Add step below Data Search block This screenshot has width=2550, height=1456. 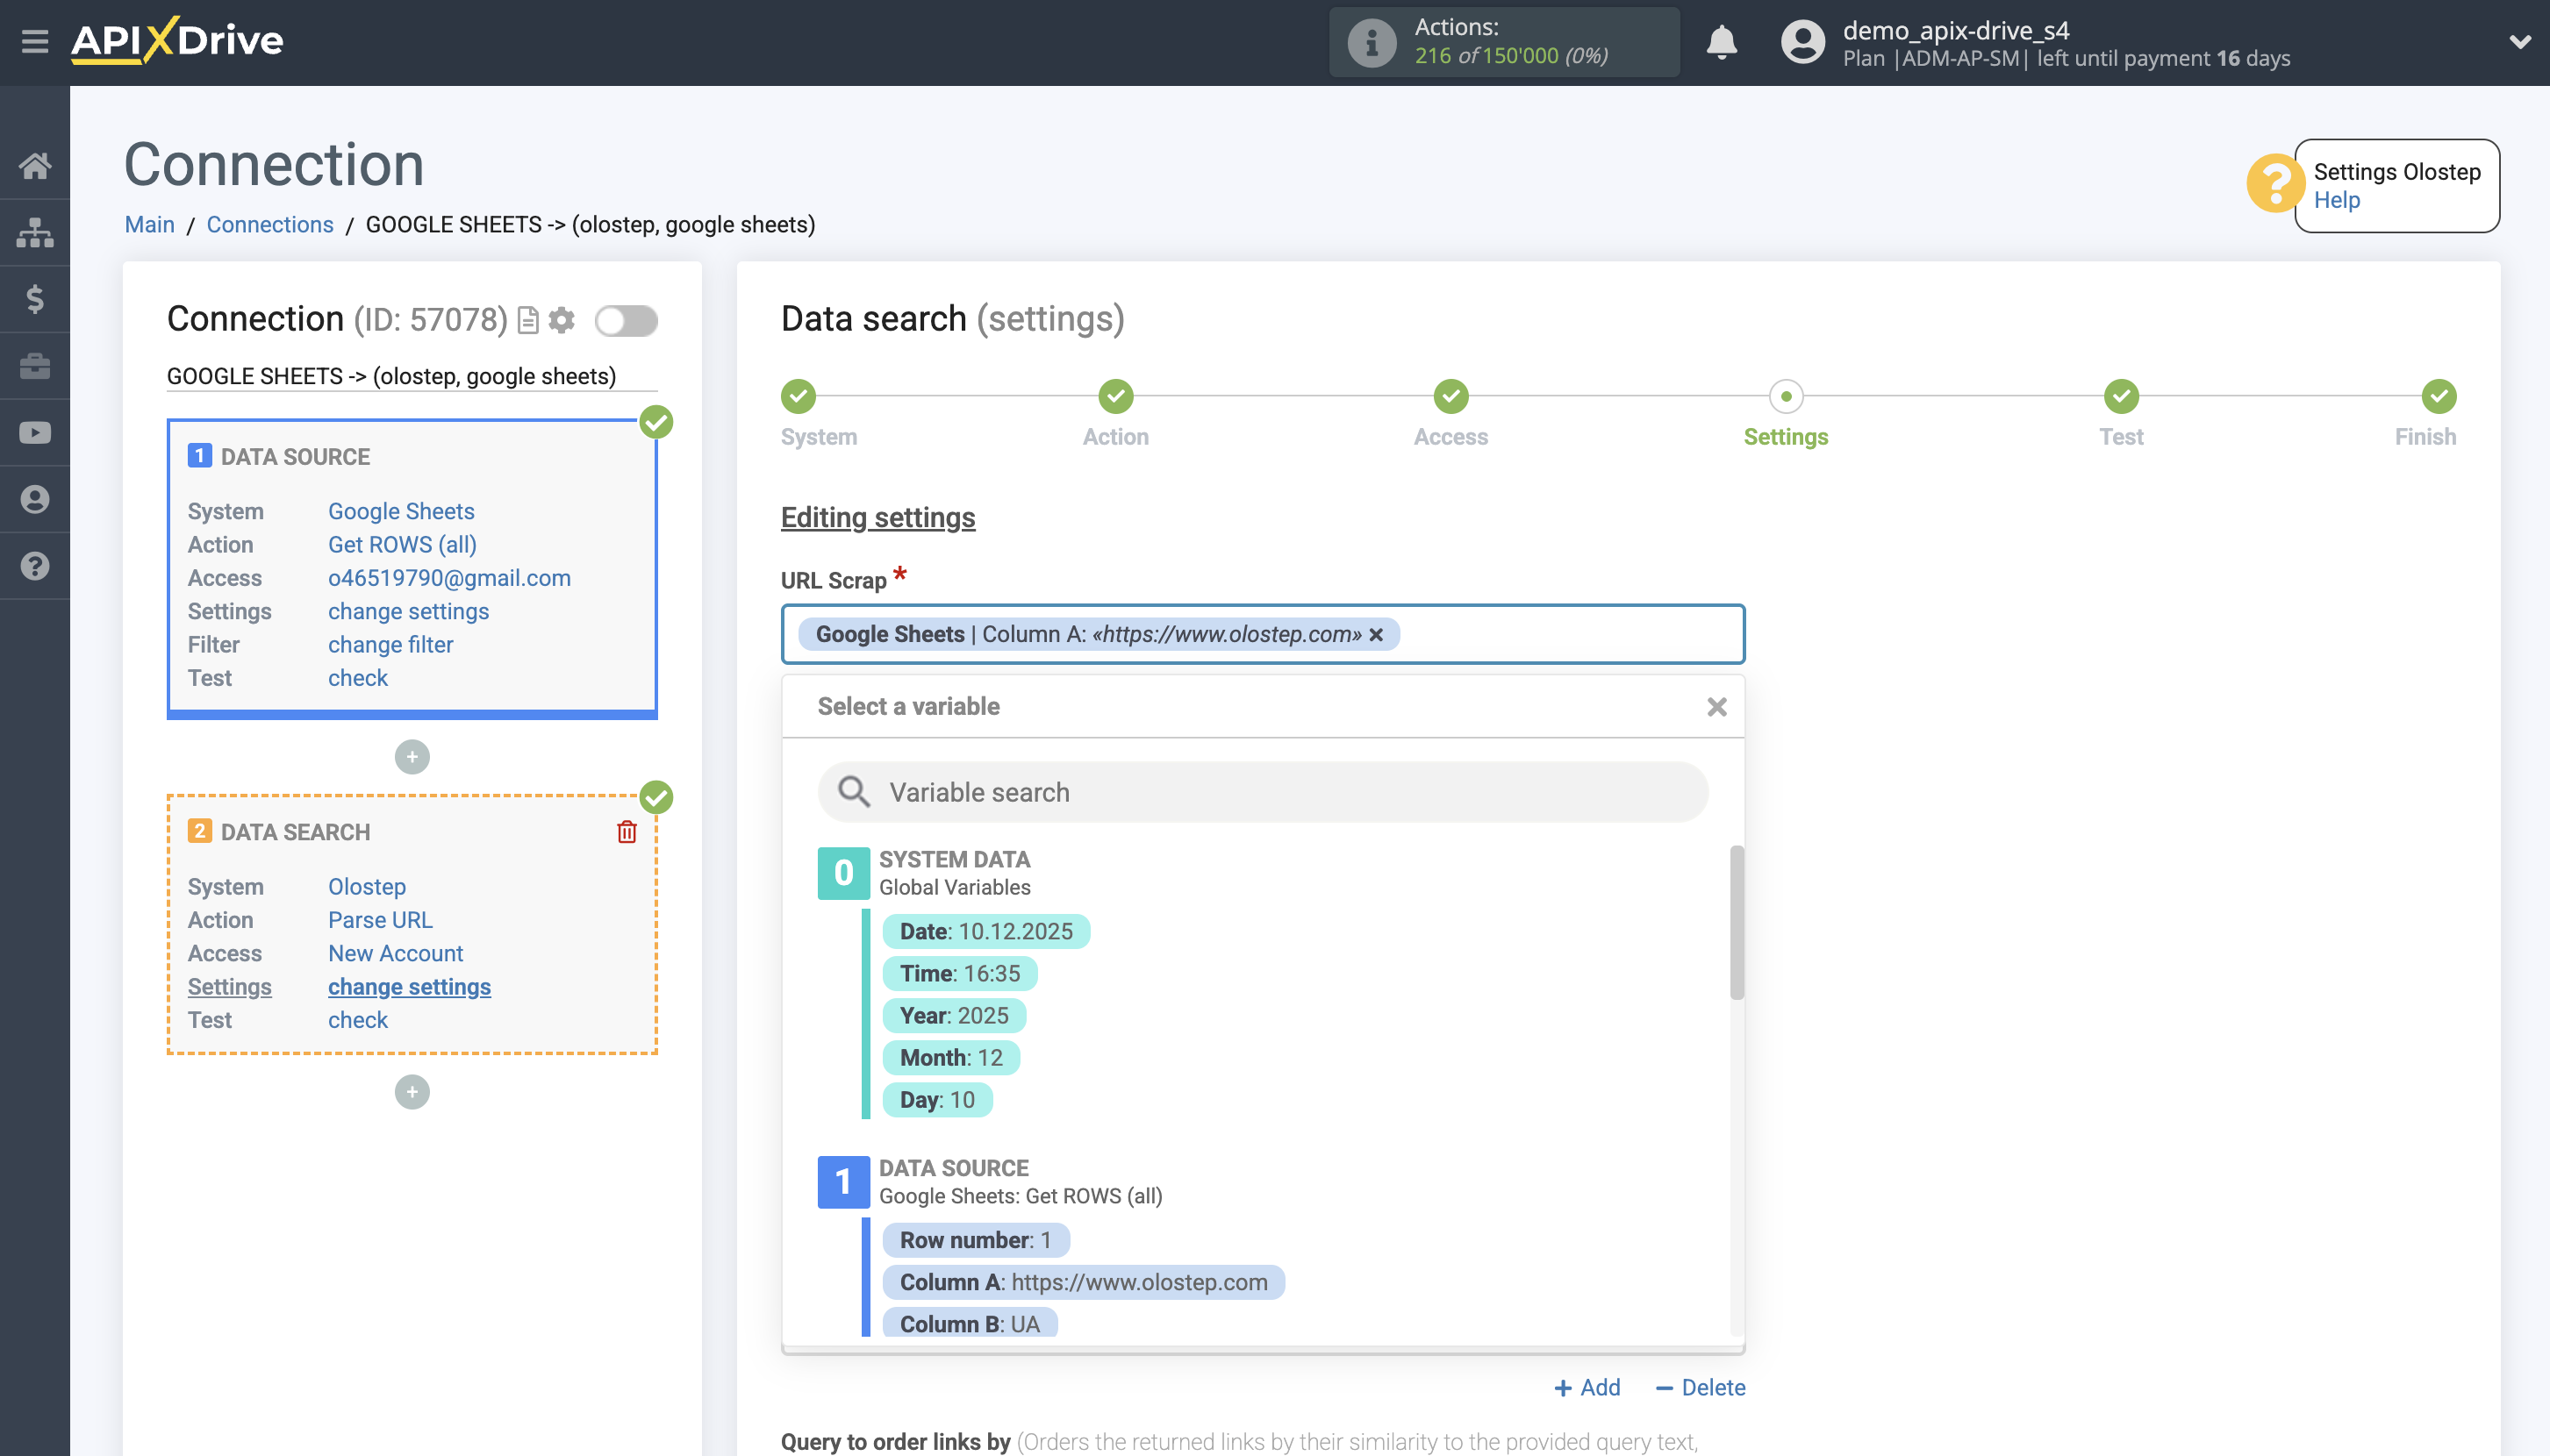412,1092
